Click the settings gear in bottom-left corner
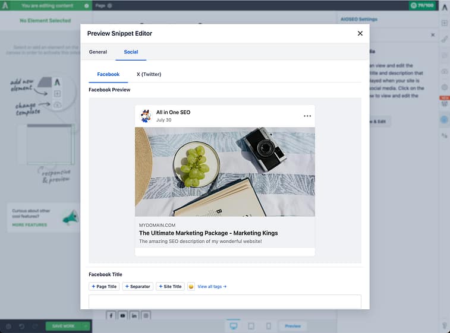 (8, 326)
